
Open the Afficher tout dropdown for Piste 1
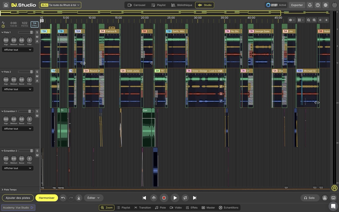point(17,50)
